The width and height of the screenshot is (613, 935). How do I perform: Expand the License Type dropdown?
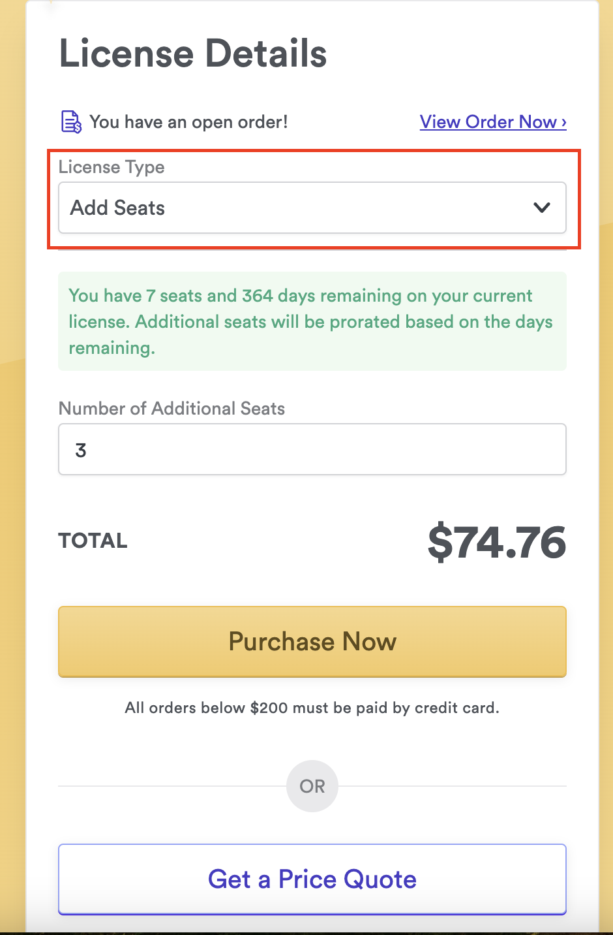312,208
